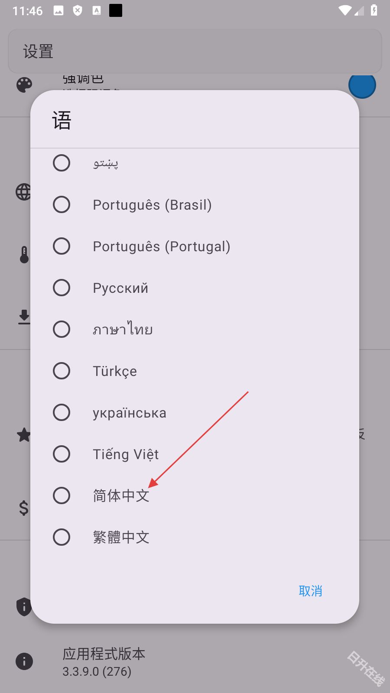Click the blue accent color circle
Image resolution: width=390 pixels, height=693 pixels.
pyautogui.click(x=362, y=86)
